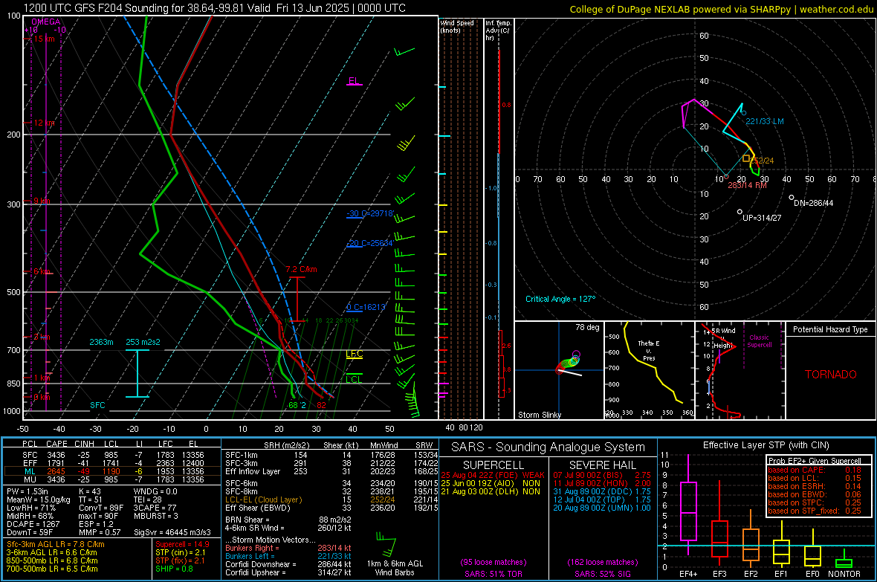877x582 pixels.
Task: Select the EFF parcel row
Action: pyautogui.click(x=111, y=463)
